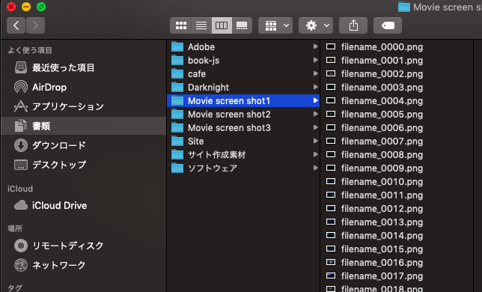482x292 pixels.
Task: Switch to gallery view
Action: click(242, 25)
